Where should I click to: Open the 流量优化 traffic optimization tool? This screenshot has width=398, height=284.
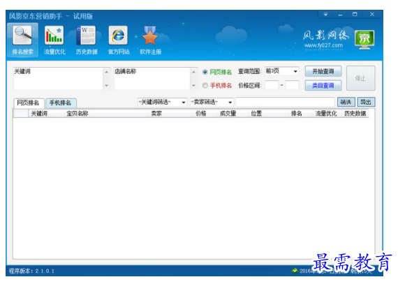click(54, 40)
